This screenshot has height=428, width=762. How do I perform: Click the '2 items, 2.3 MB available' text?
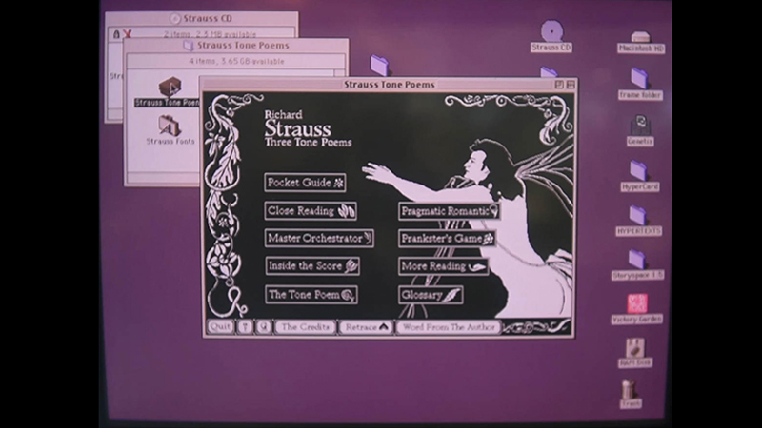[210, 34]
